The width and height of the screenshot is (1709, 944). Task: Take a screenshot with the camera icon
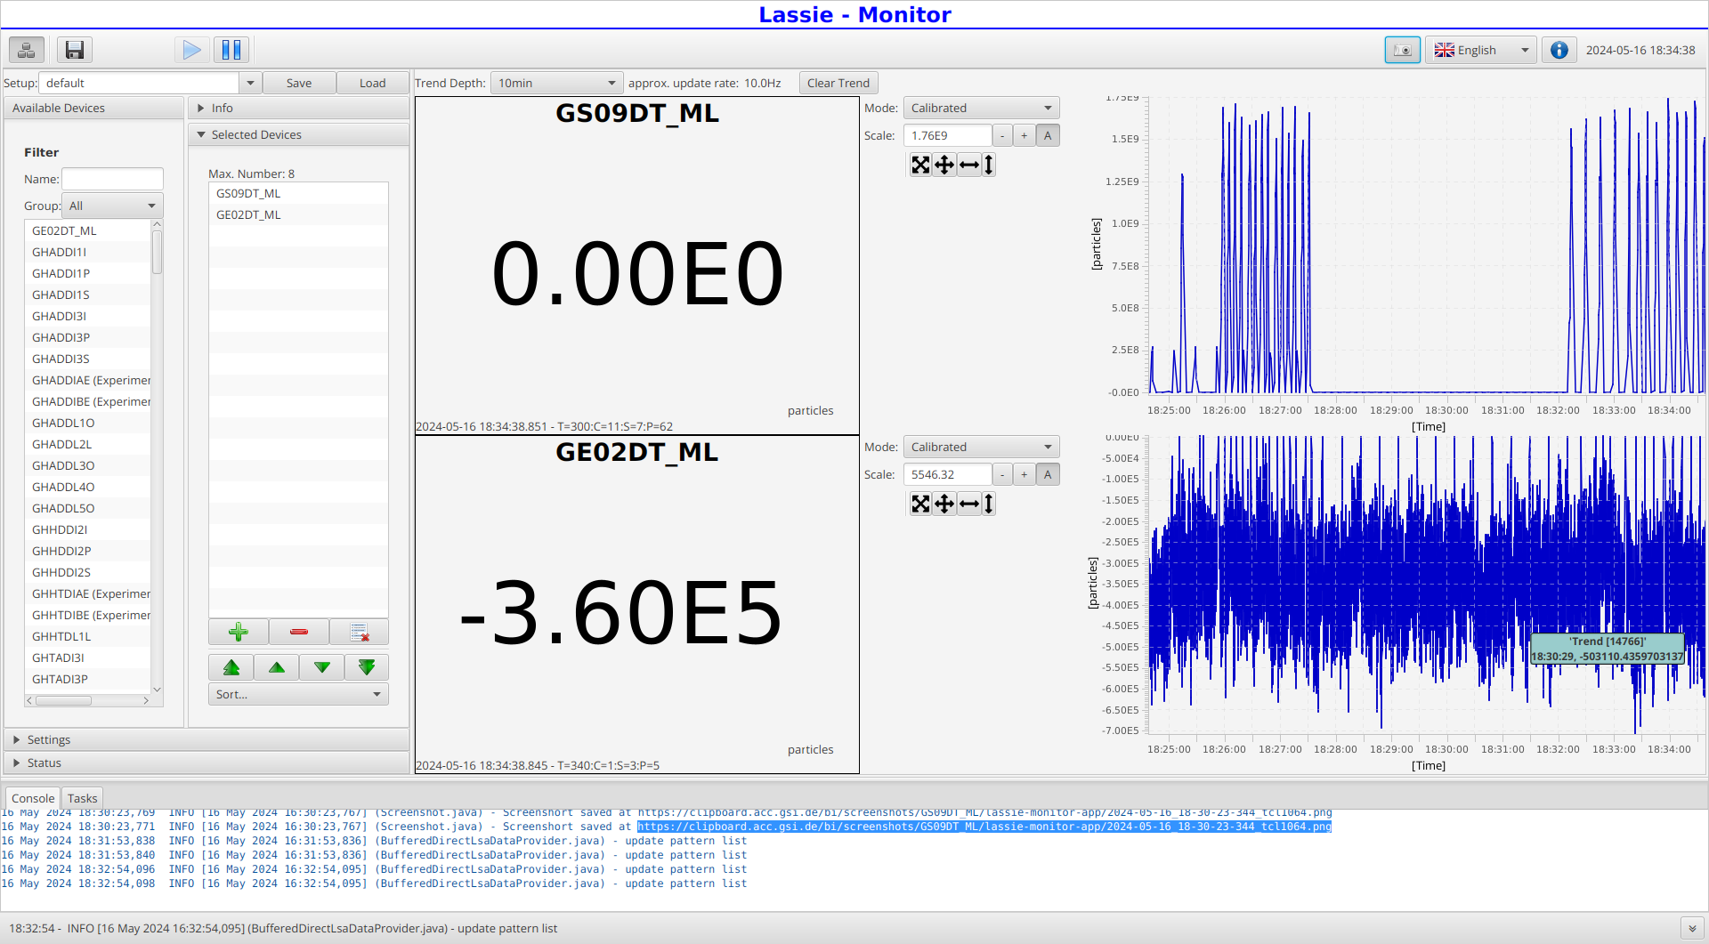pyautogui.click(x=1403, y=50)
